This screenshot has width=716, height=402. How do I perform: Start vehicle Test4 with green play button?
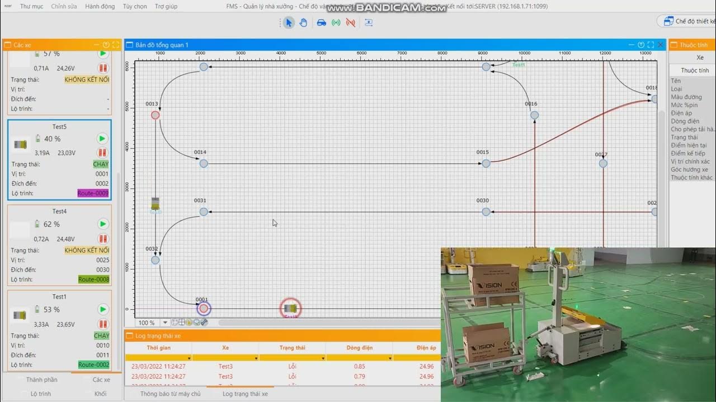click(x=102, y=224)
